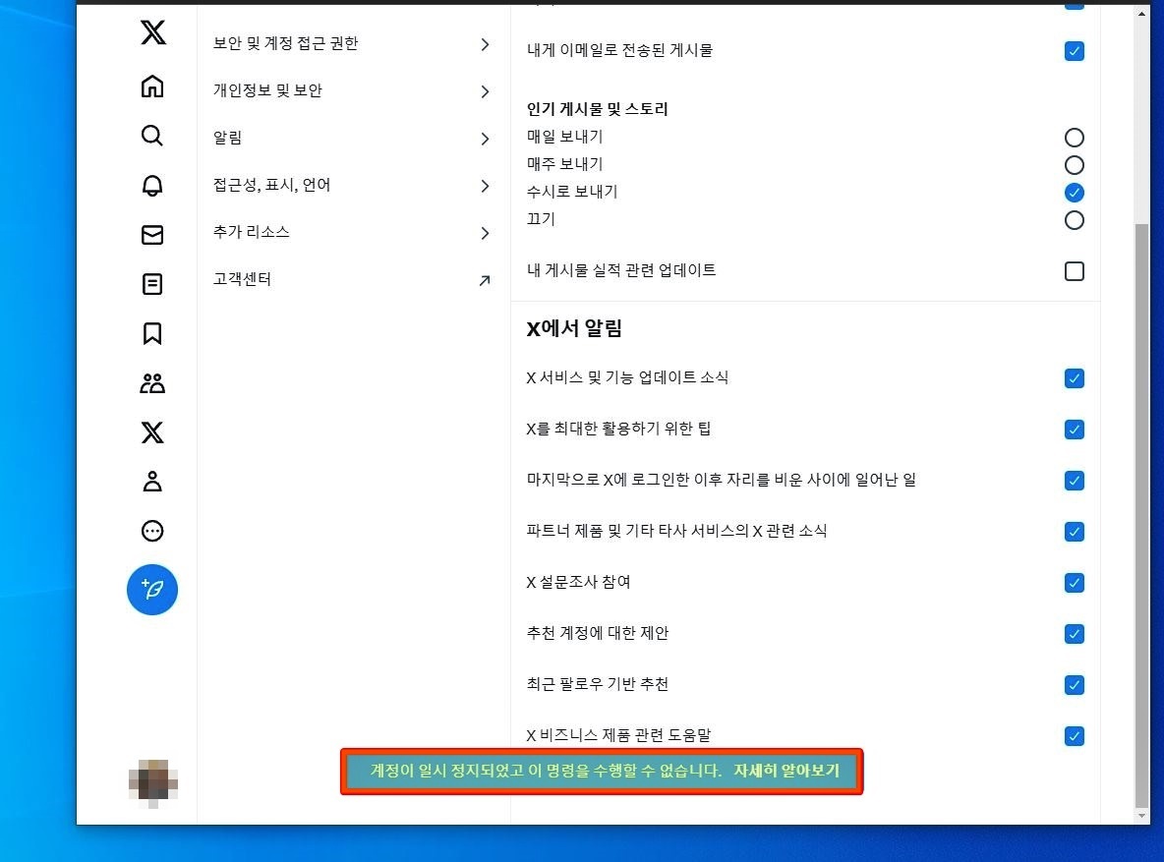Select 끄기 radio option
The height and width of the screenshot is (862, 1164).
coord(1074,220)
